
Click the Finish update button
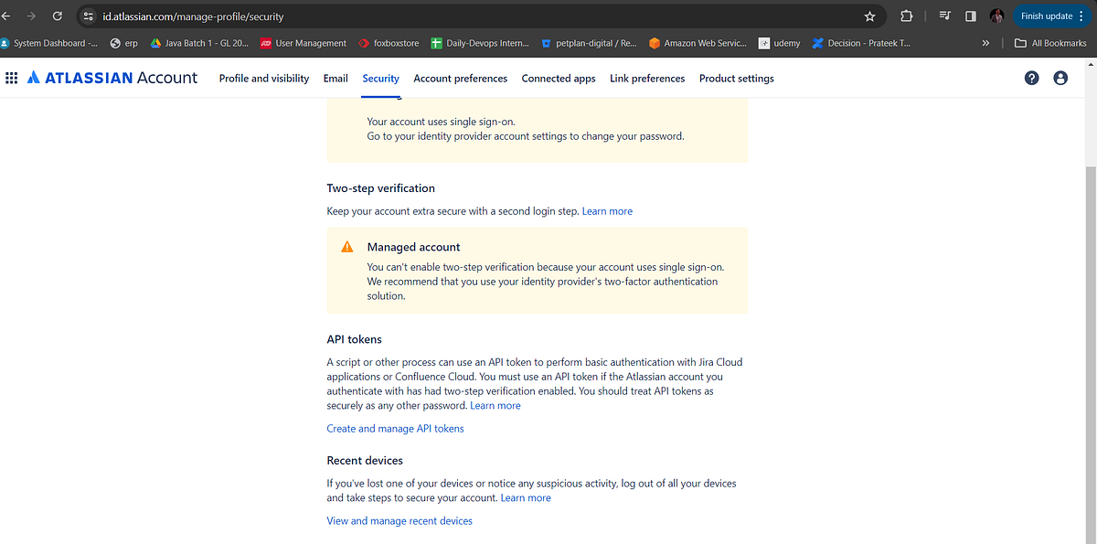click(x=1047, y=16)
